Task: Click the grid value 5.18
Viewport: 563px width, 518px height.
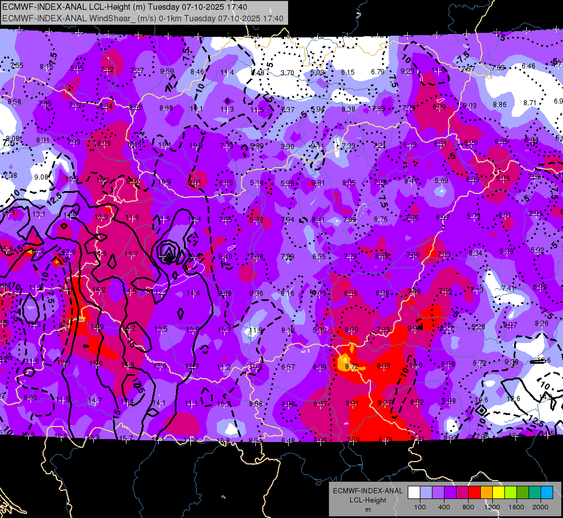Action: coord(256,184)
